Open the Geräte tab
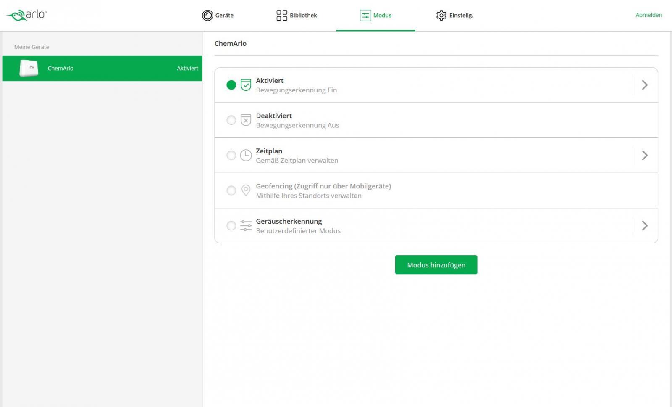The image size is (672, 407). click(218, 16)
